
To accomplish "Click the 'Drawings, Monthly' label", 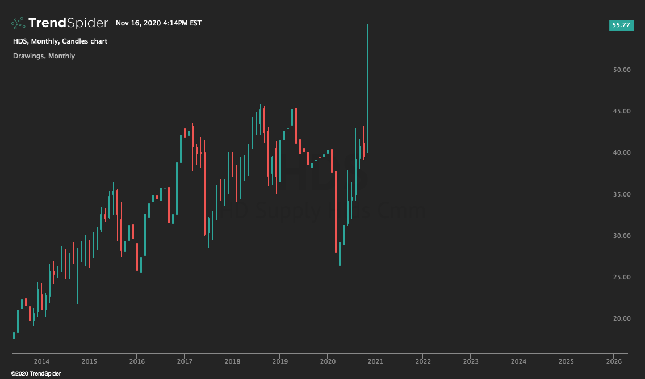I will point(44,56).
